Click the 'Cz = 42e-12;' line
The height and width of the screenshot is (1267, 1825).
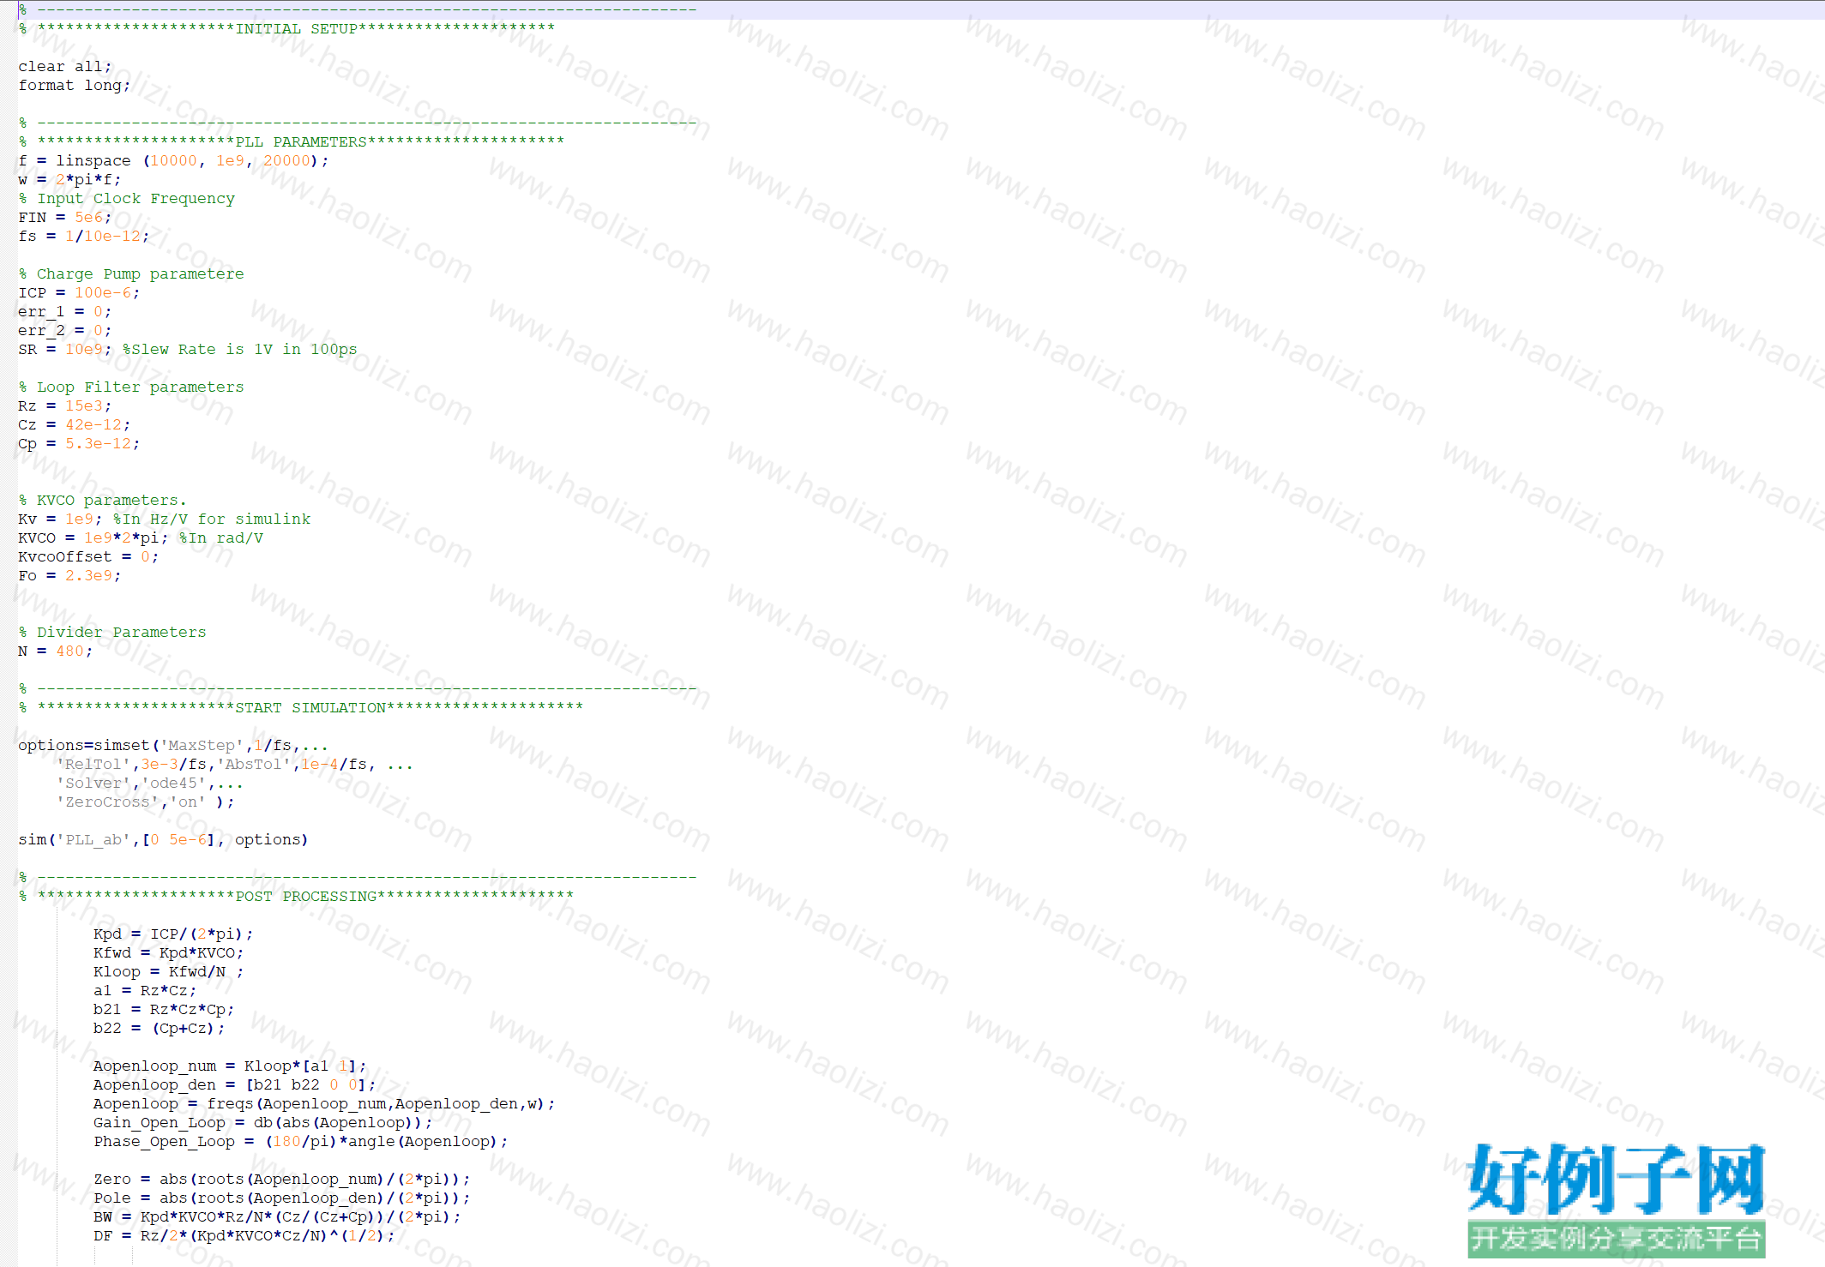(74, 424)
